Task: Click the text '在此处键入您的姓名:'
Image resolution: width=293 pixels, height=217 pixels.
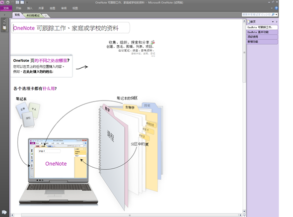Action: click(38, 72)
